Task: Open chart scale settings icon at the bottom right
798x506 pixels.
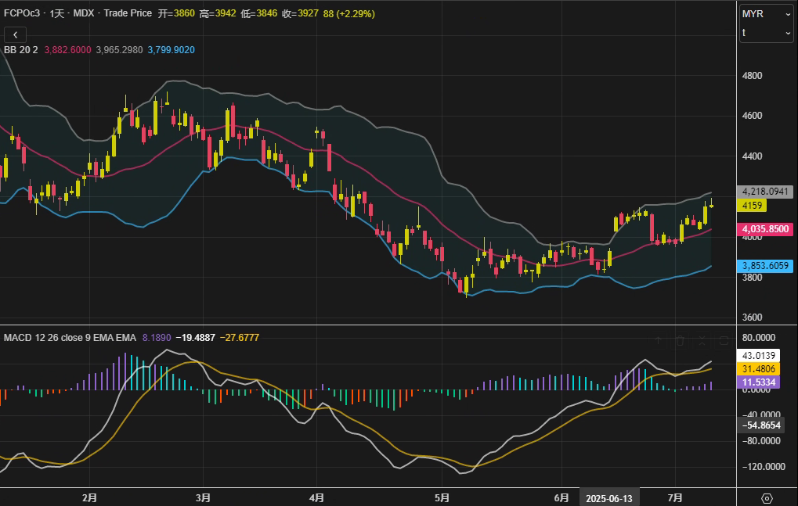Action: [767, 498]
